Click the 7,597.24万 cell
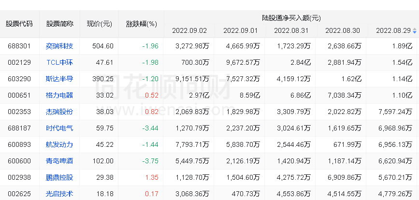Screen dimensions: 419x200 coord(395,112)
